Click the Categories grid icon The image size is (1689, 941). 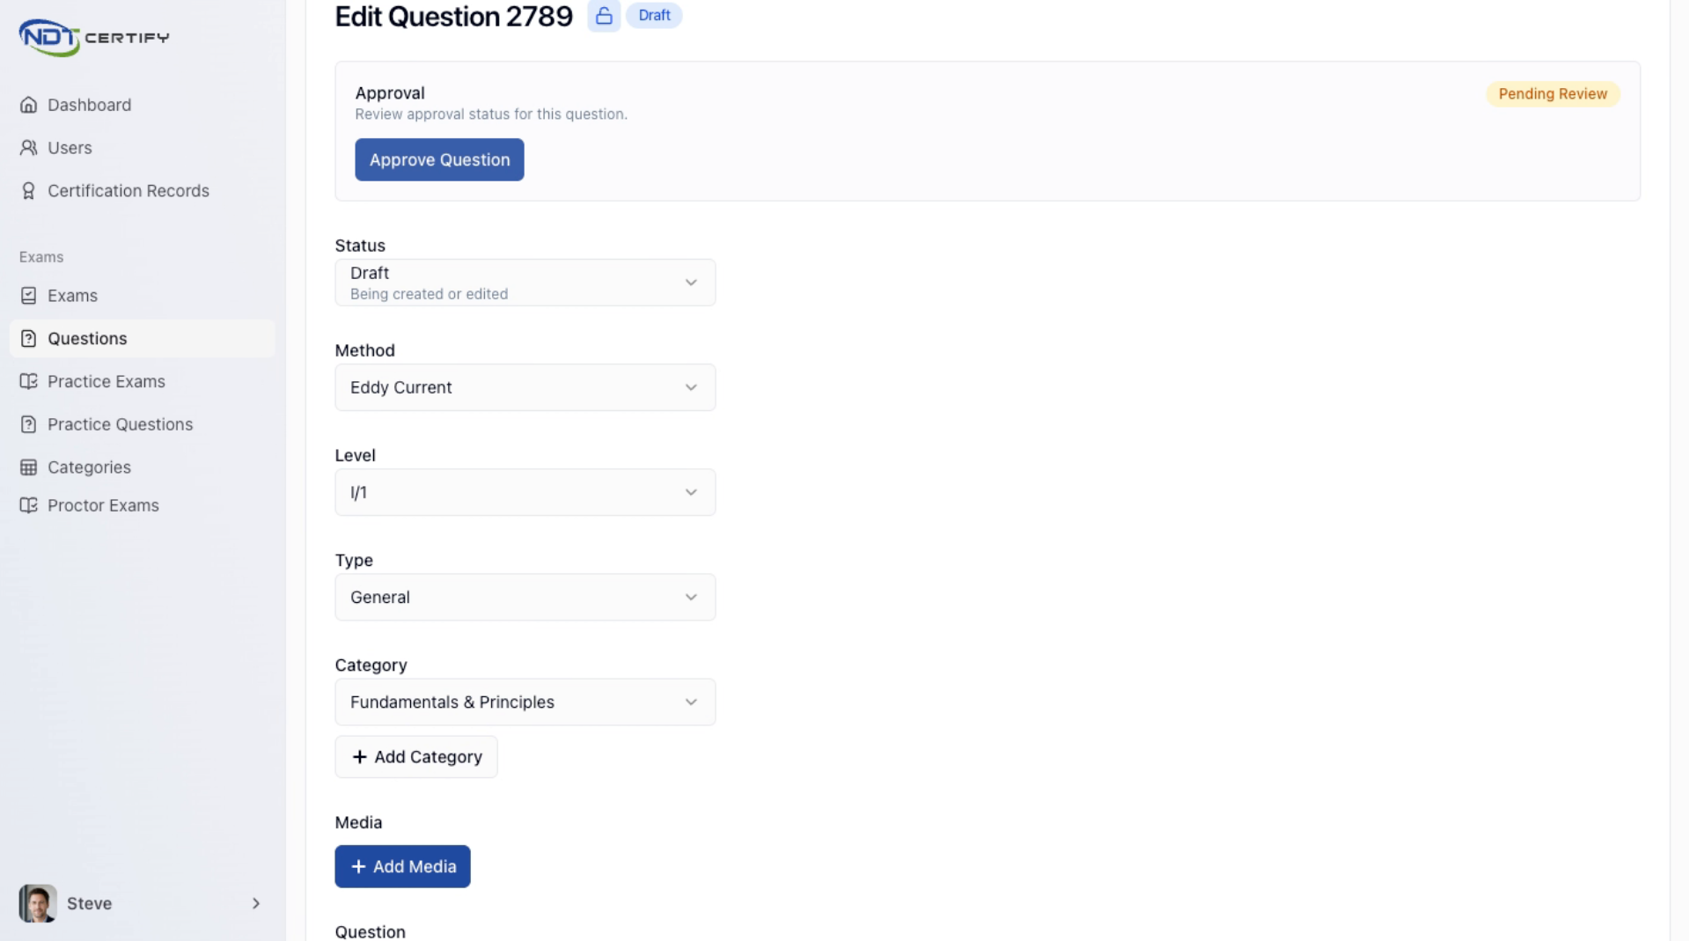(x=29, y=467)
